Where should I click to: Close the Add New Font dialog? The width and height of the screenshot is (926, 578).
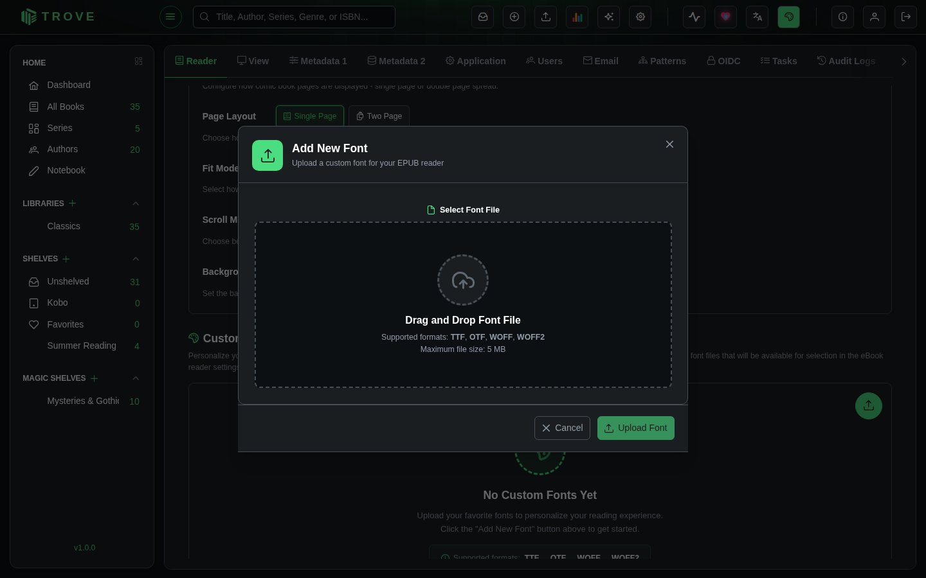point(669,144)
